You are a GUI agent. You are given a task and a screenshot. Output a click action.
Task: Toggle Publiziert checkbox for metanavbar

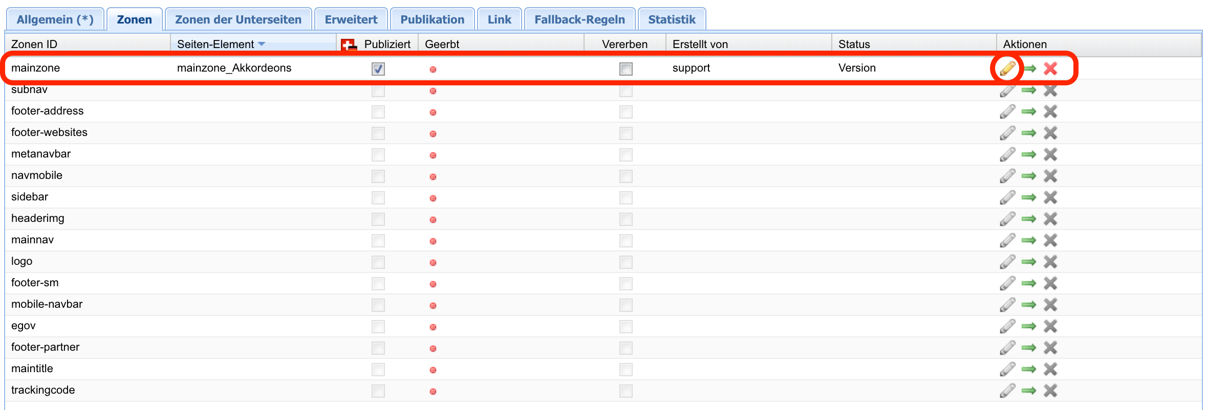(x=378, y=154)
